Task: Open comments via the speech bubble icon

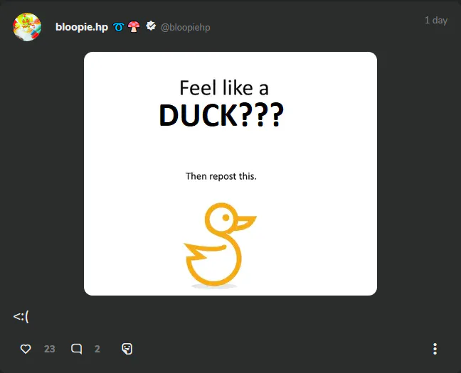Action: pyautogui.click(x=76, y=349)
